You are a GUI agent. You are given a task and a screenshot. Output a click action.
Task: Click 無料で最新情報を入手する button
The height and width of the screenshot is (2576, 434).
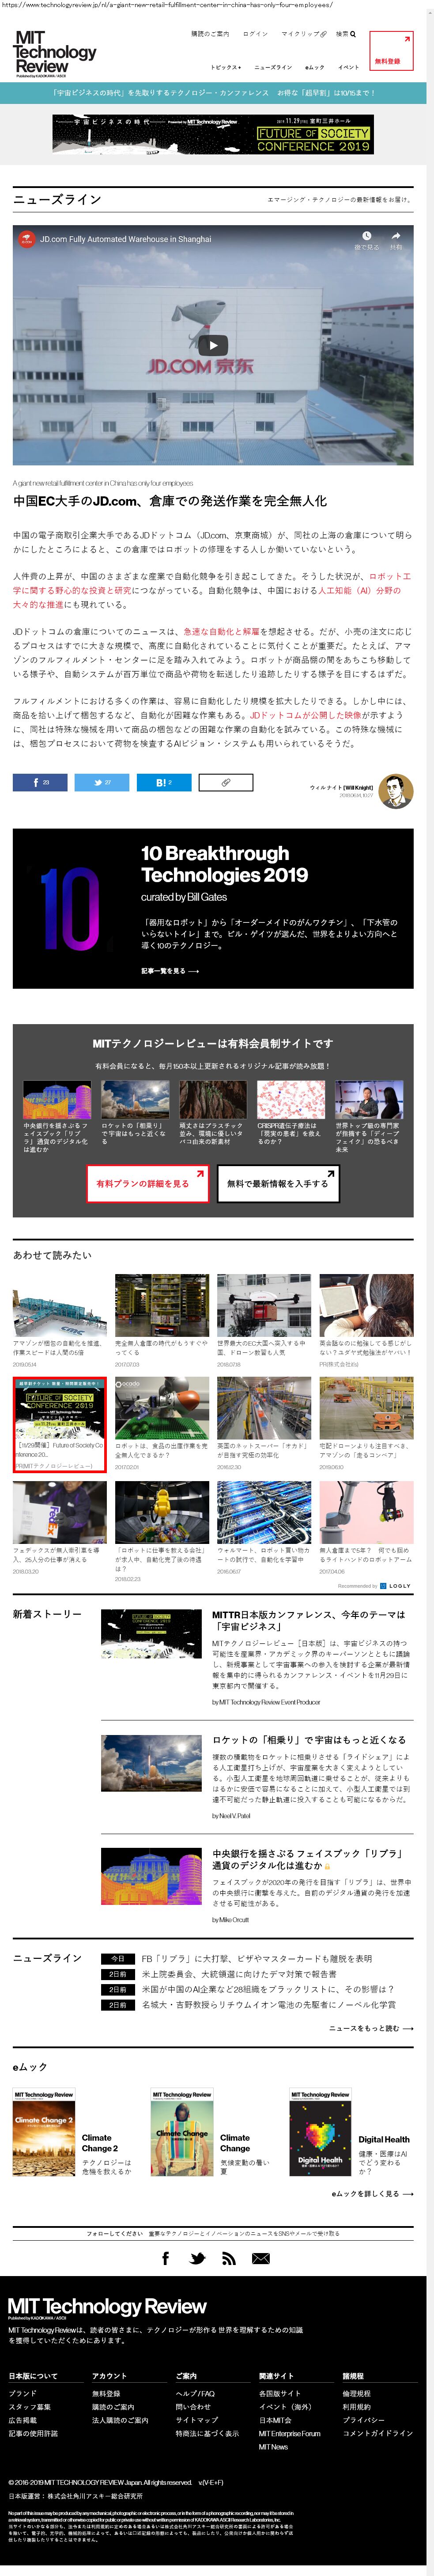277,1183
